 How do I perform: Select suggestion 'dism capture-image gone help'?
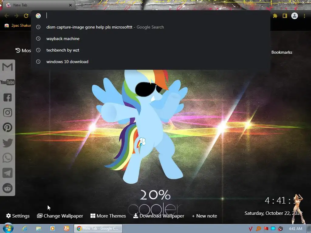(151, 27)
